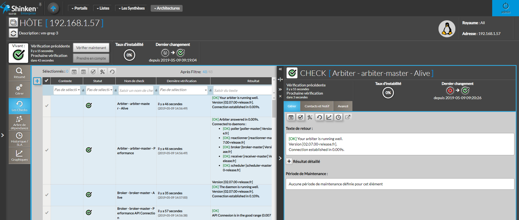This screenshot has height=220, width=519.
Task: Check the Broker-master Alive row checkbox
Action: [x=47, y=195]
